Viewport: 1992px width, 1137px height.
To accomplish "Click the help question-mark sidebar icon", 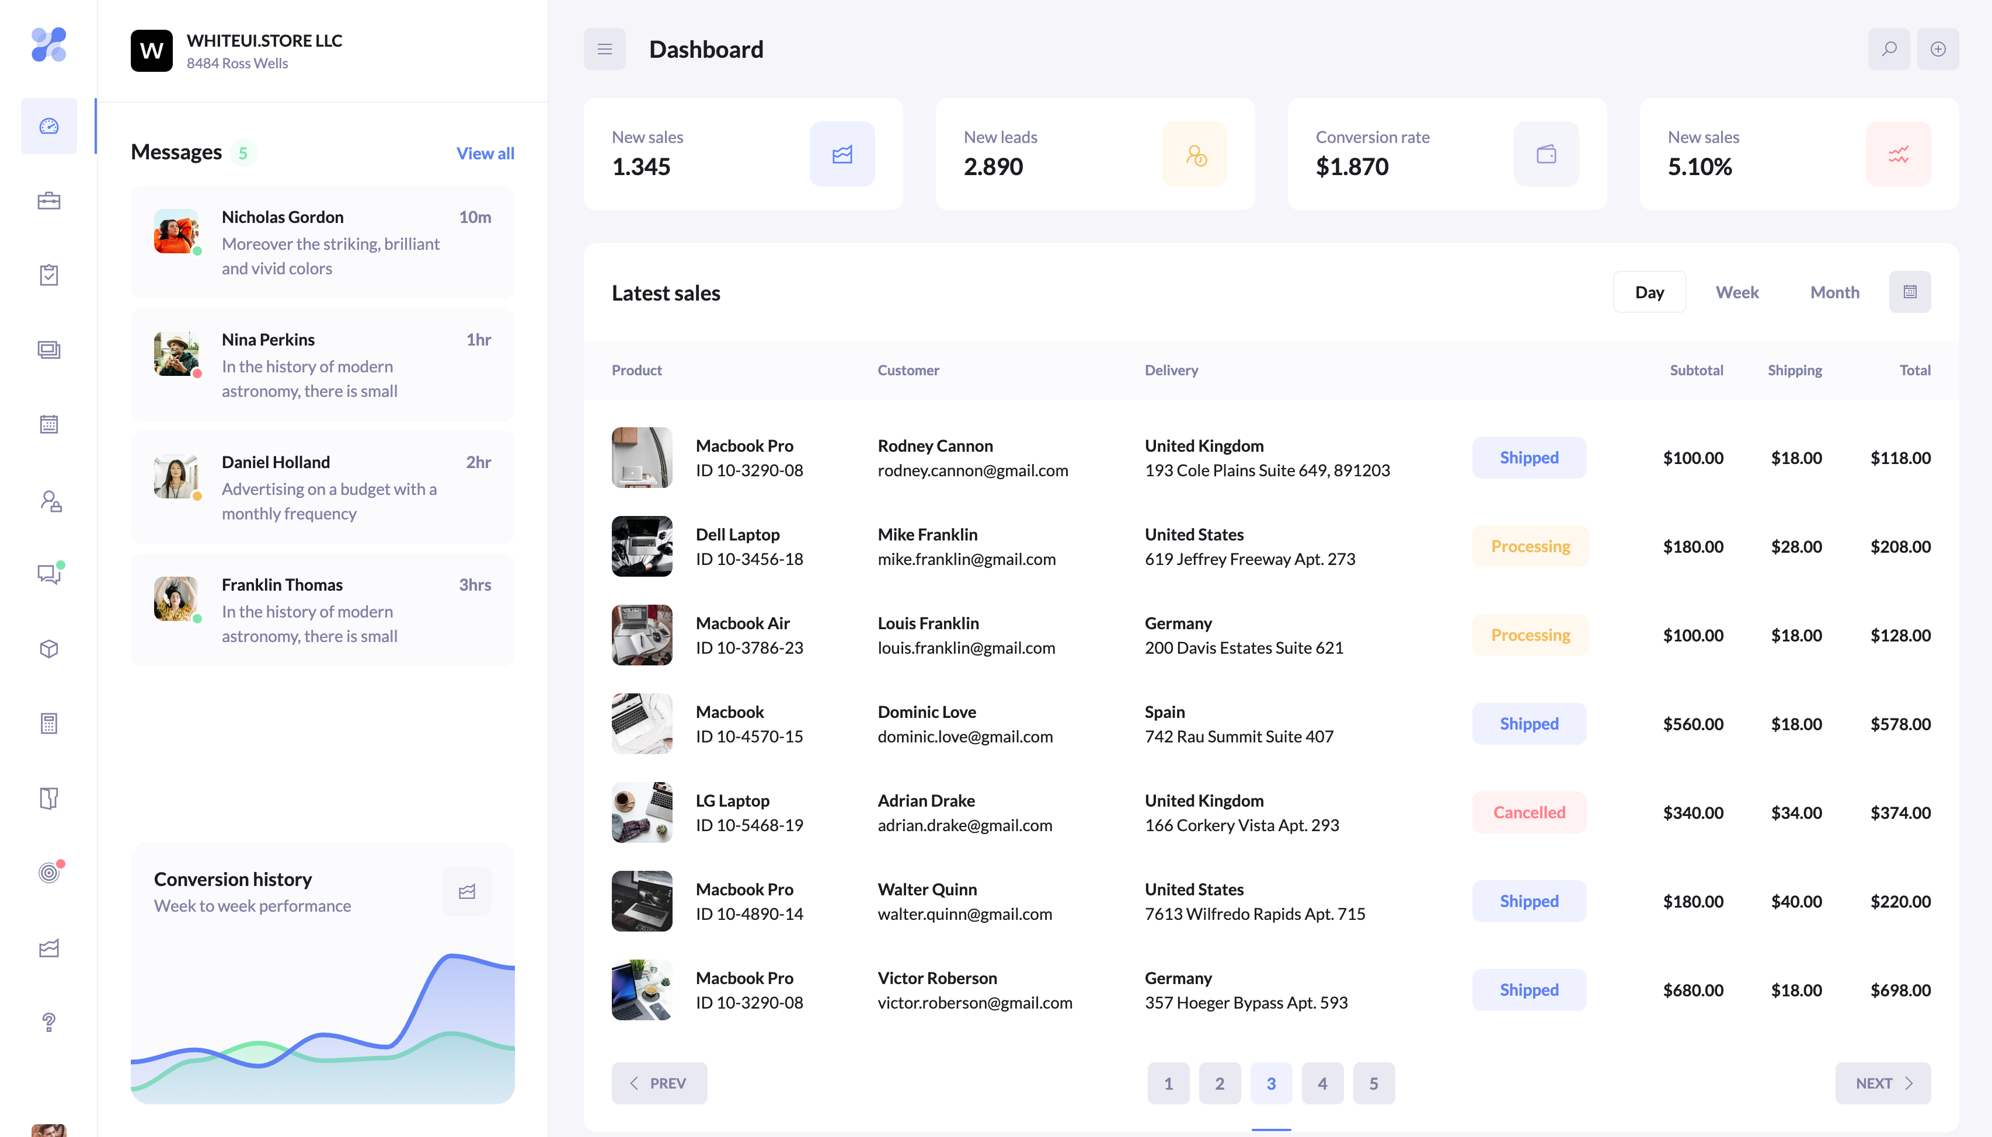I will 49,1022.
